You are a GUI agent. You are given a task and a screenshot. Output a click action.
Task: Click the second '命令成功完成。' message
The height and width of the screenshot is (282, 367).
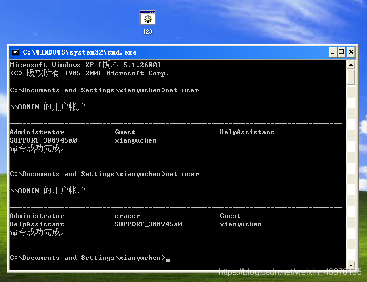click(x=37, y=233)
